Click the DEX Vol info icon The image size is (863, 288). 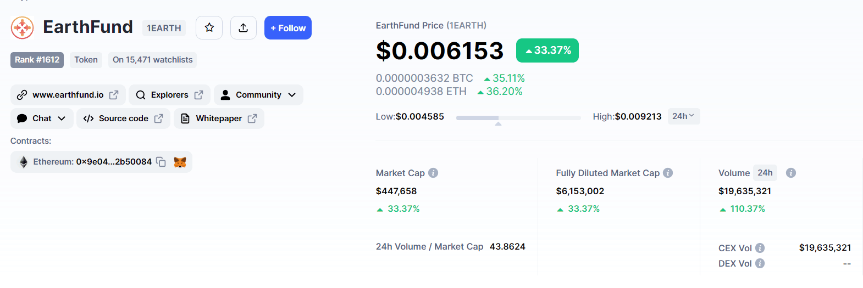click(760, 263)
